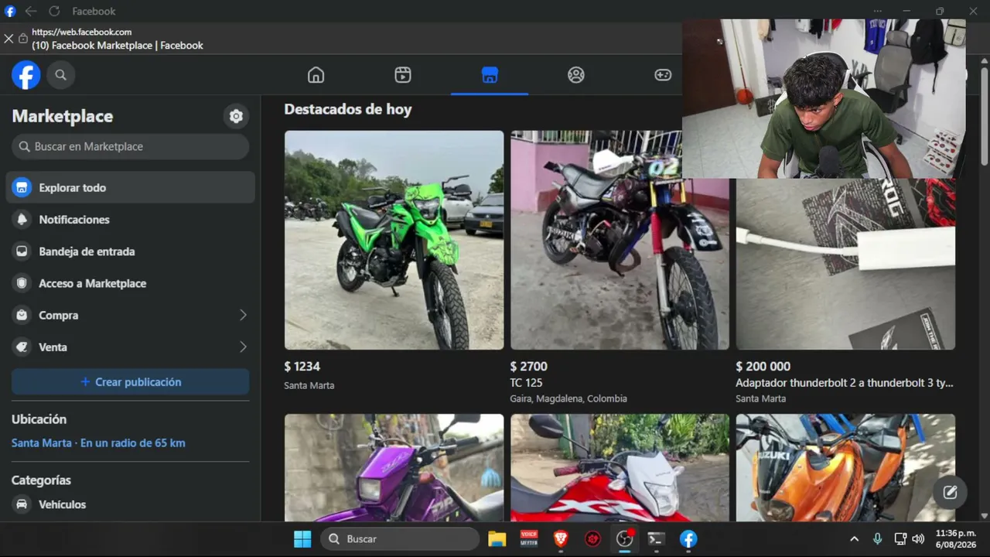Open the red motorcycle listing thumbnail
The height and width of the screenshot is (557, 990).
(620, 468)
